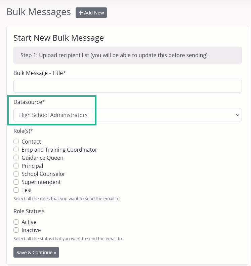Click the Add New button
The height and width of the screenshot is (266, 251).
91,12
